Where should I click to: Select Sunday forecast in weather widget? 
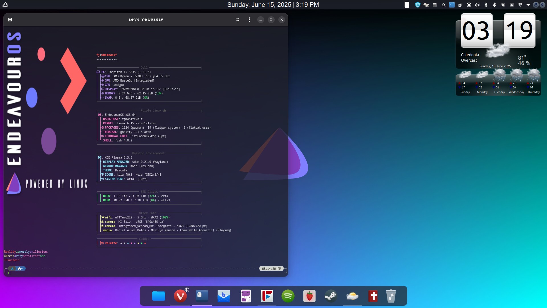click(x=465, y=83)
